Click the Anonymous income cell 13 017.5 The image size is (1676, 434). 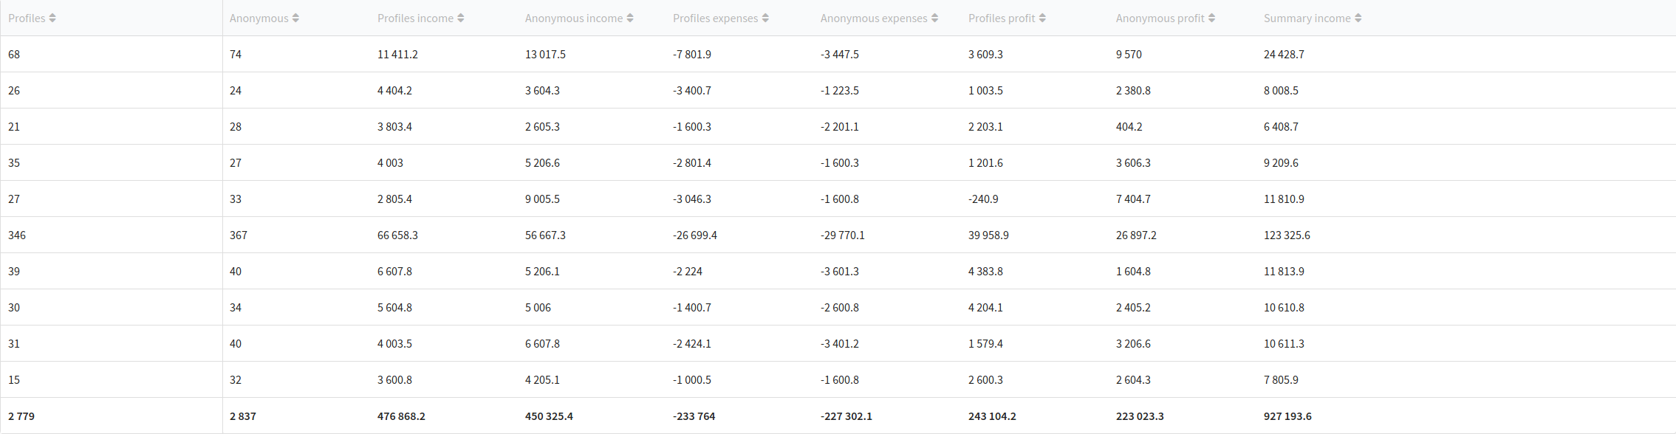click(x=545, y=55)
